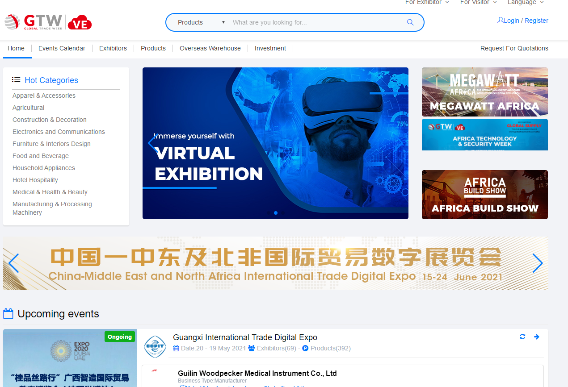Screen dimensions: 568x387
Task: Click the date calendar icon of Guangxi Expo
Action: (x=176, y=348)
